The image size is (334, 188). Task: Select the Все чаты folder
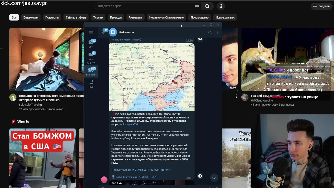pyautogui.click(x=91, y=71)
